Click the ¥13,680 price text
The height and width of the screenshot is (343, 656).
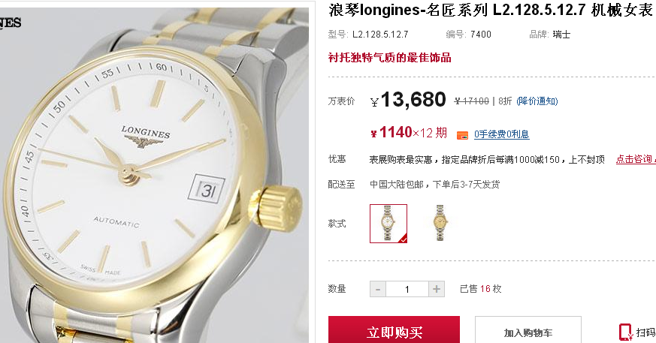(408, 100)
